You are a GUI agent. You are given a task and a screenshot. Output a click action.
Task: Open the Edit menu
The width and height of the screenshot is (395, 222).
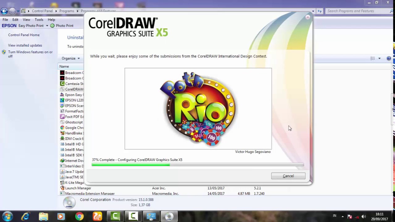15,19
